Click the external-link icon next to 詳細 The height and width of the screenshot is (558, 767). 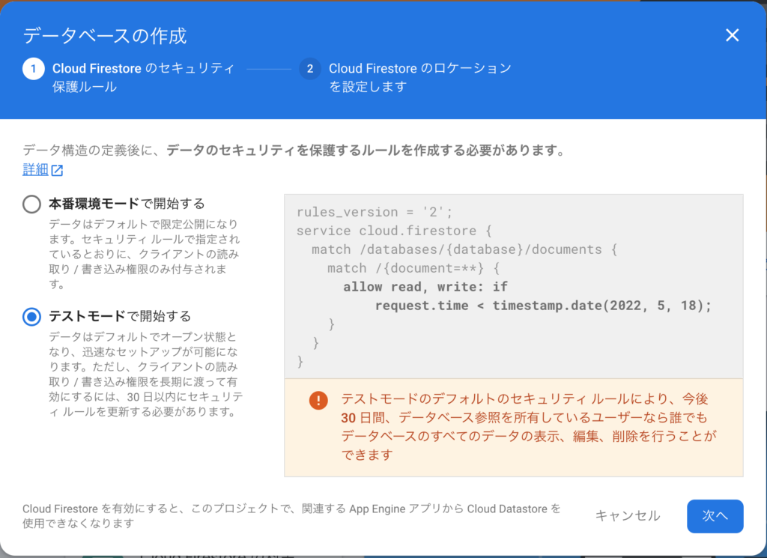click(x=57, y=170)
